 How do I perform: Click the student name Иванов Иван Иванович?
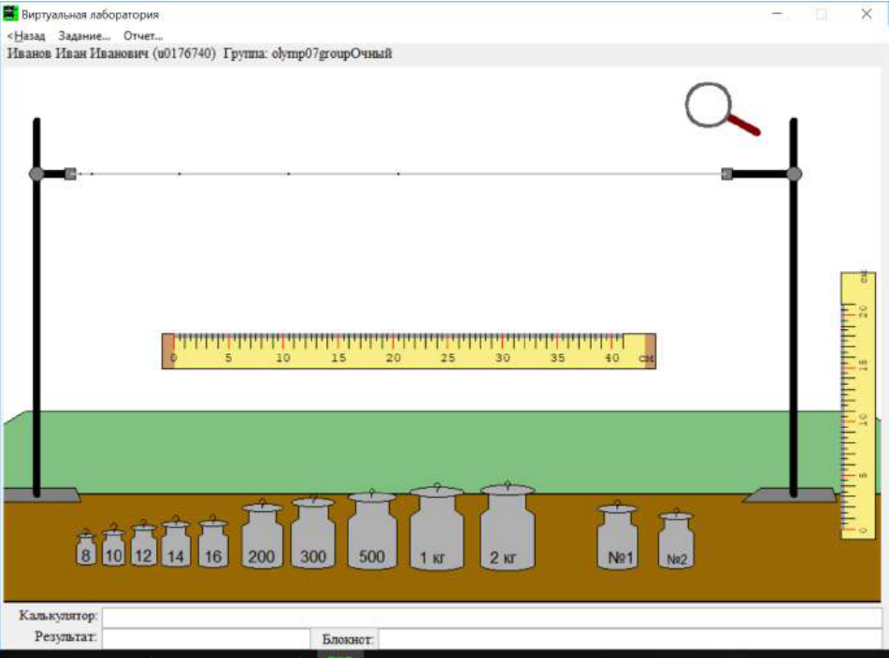[78, 54]
